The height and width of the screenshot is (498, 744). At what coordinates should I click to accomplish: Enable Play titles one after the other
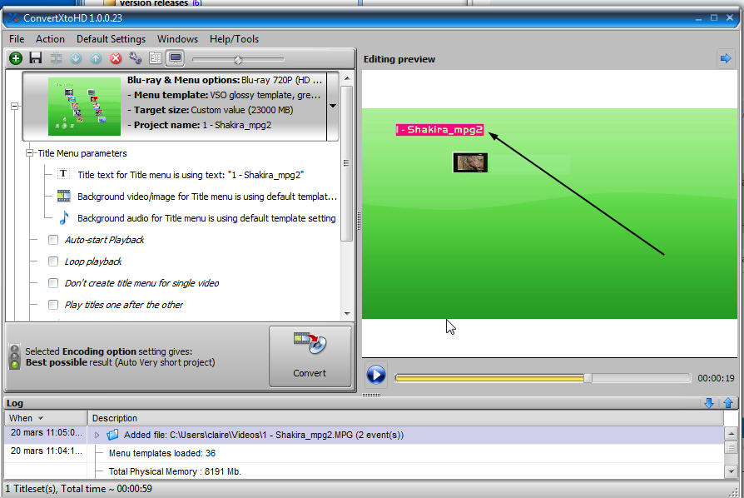53,305
